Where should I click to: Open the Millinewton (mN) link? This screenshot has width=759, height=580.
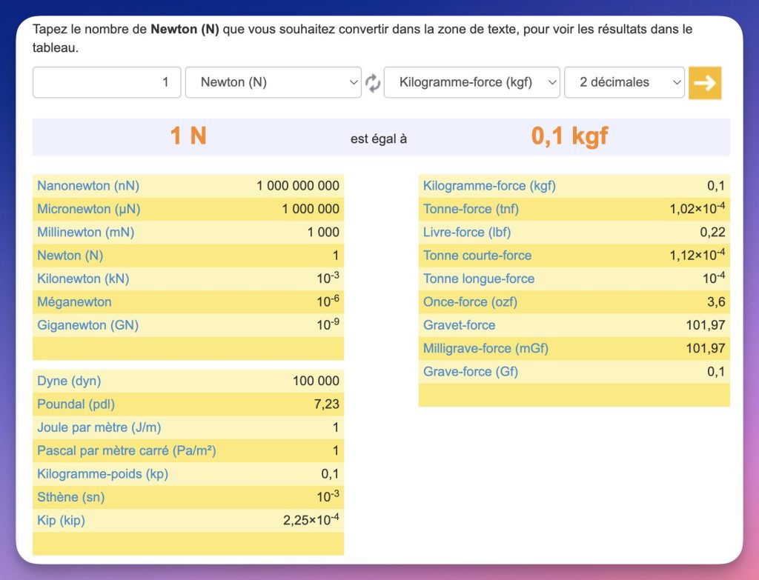point(86,232)
